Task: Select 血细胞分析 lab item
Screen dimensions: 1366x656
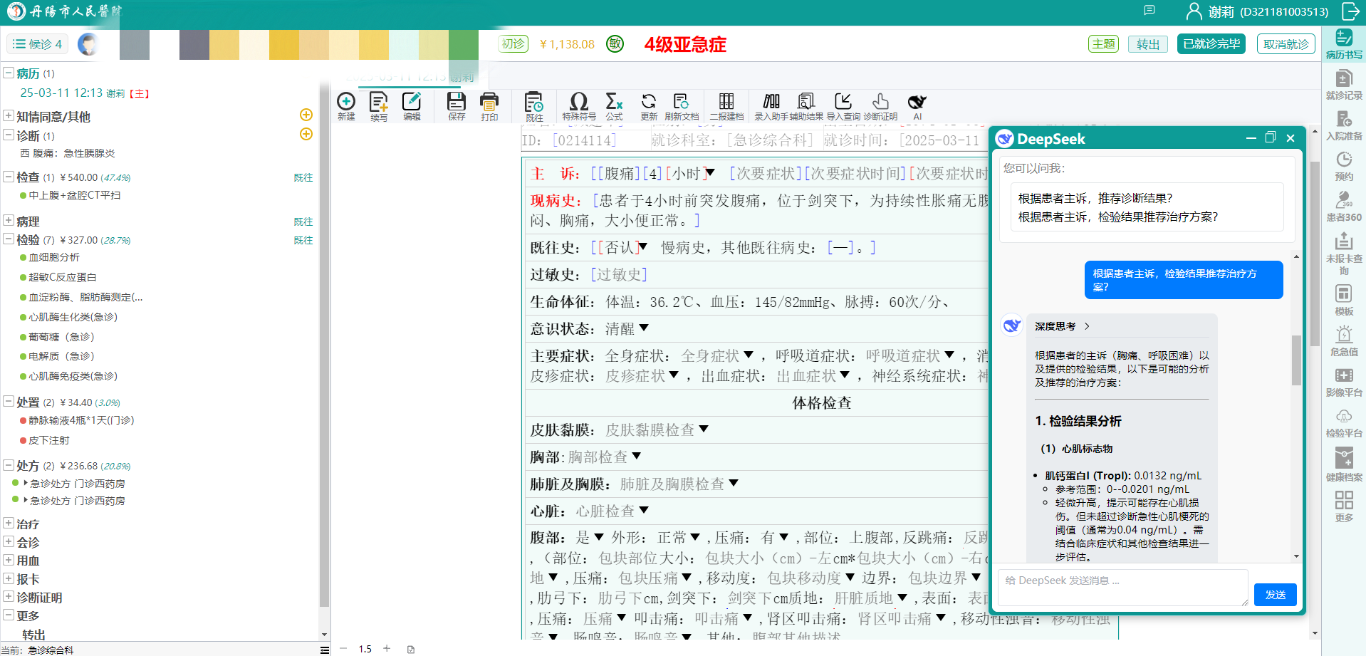Action: tap(54, 257)
